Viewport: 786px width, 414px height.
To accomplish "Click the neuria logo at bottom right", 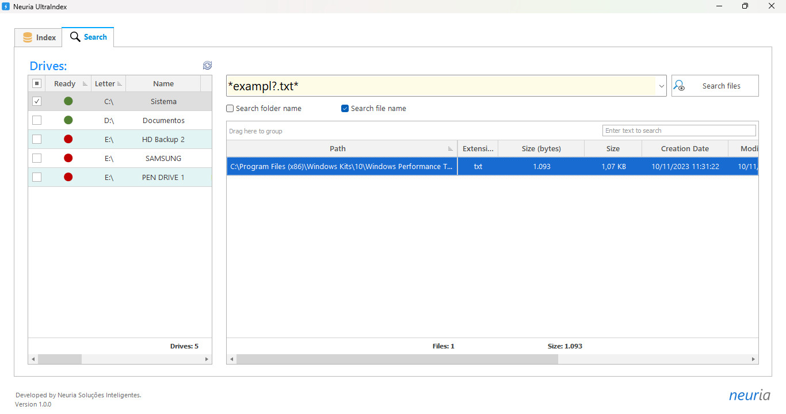I will pos(749,395).
